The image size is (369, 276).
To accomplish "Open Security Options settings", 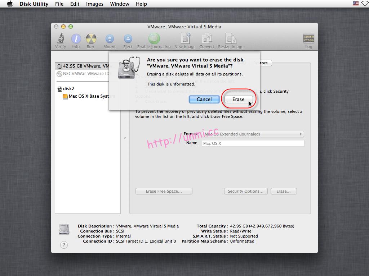I will point(245,191).
